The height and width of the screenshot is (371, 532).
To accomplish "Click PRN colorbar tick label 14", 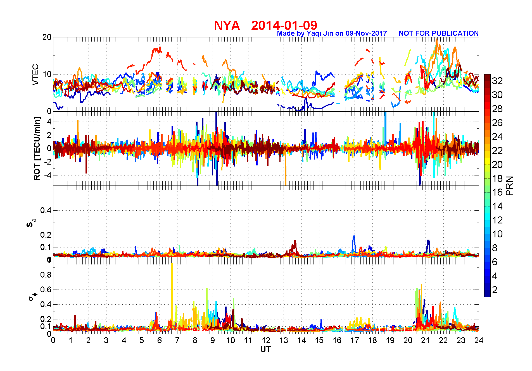I will (497, 206).
